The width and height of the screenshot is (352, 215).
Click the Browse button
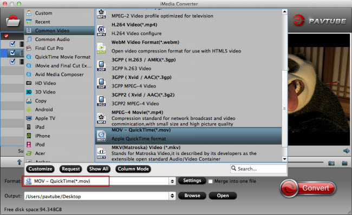[x=192, y=196]
